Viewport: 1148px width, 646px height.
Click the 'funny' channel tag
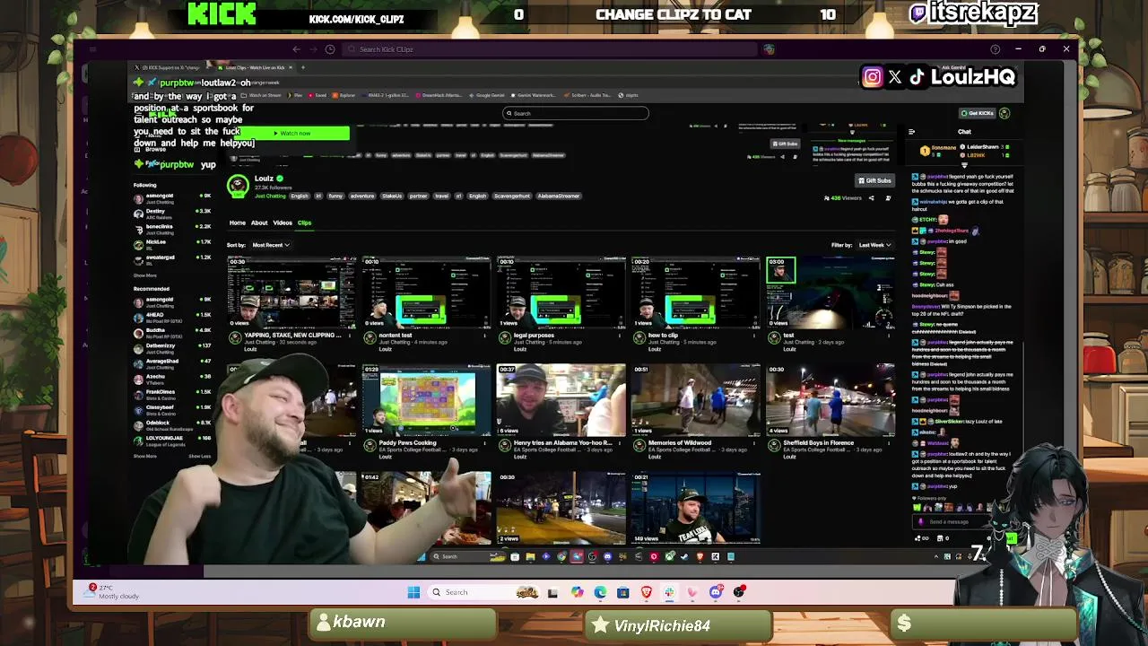click(x=335, y=196)
